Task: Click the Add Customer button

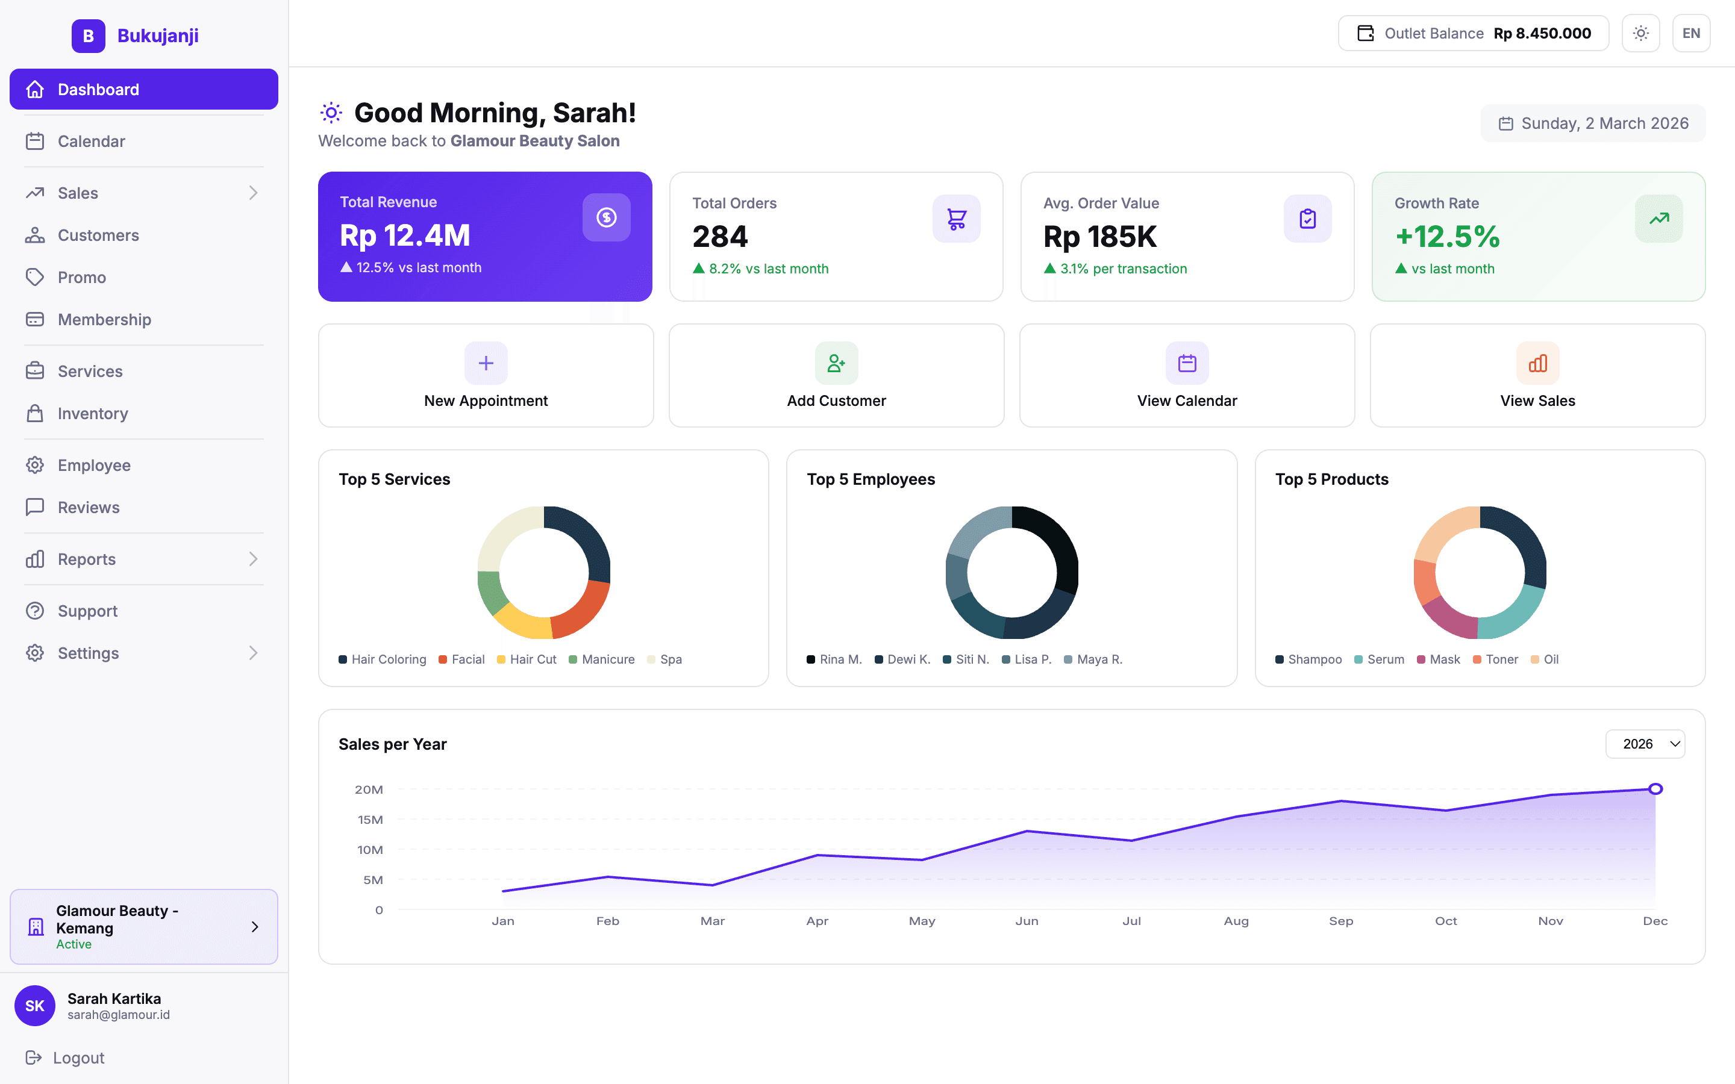Action: tap(836, 375)
